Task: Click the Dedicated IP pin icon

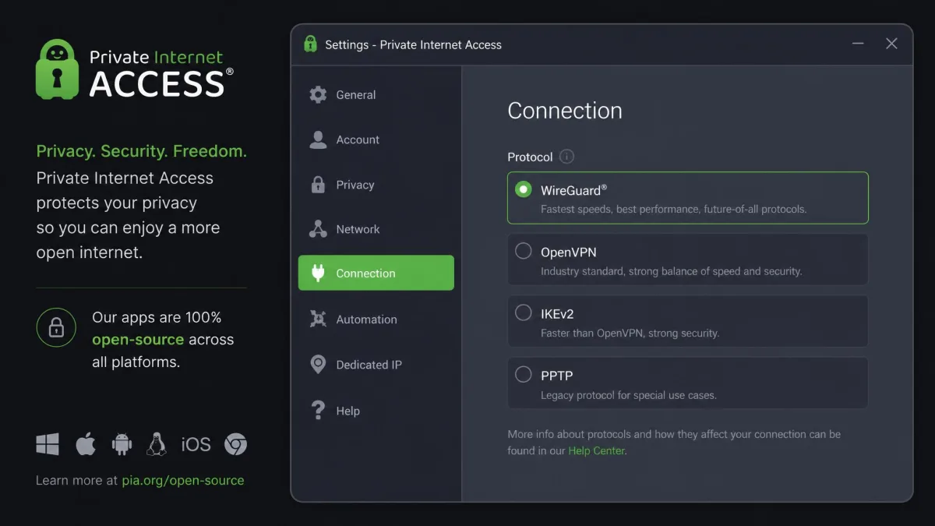Action: [318, 365]
